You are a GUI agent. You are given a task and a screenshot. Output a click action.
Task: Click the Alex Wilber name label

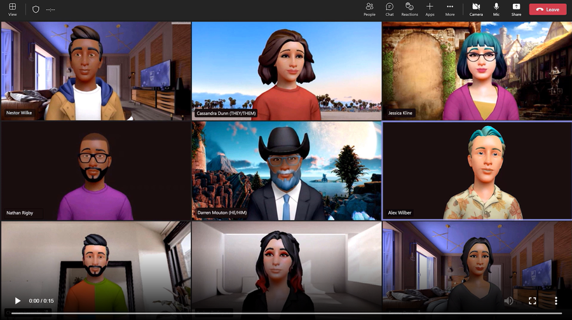400,212
